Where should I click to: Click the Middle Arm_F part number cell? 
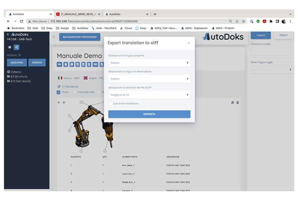click(129, 182)
